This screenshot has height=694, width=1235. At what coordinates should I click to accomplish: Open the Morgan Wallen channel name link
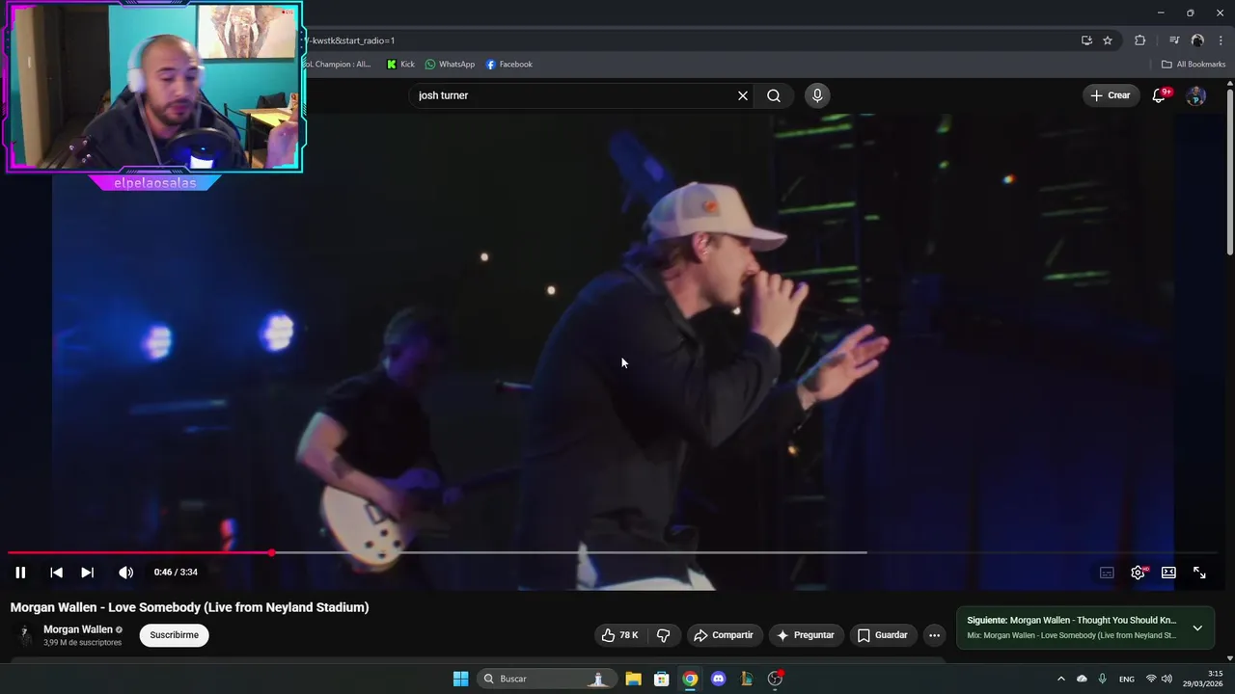pyautogui.click(x=78, y=629)
